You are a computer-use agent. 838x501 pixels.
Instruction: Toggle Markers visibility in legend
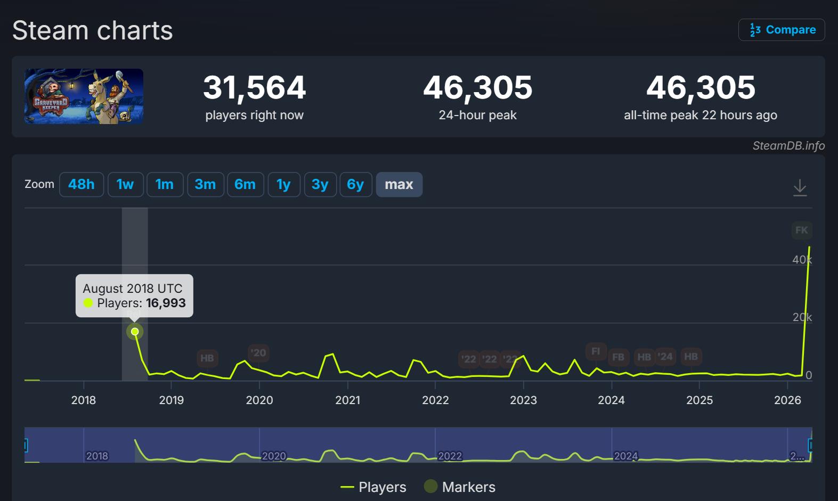coord(460,487)
